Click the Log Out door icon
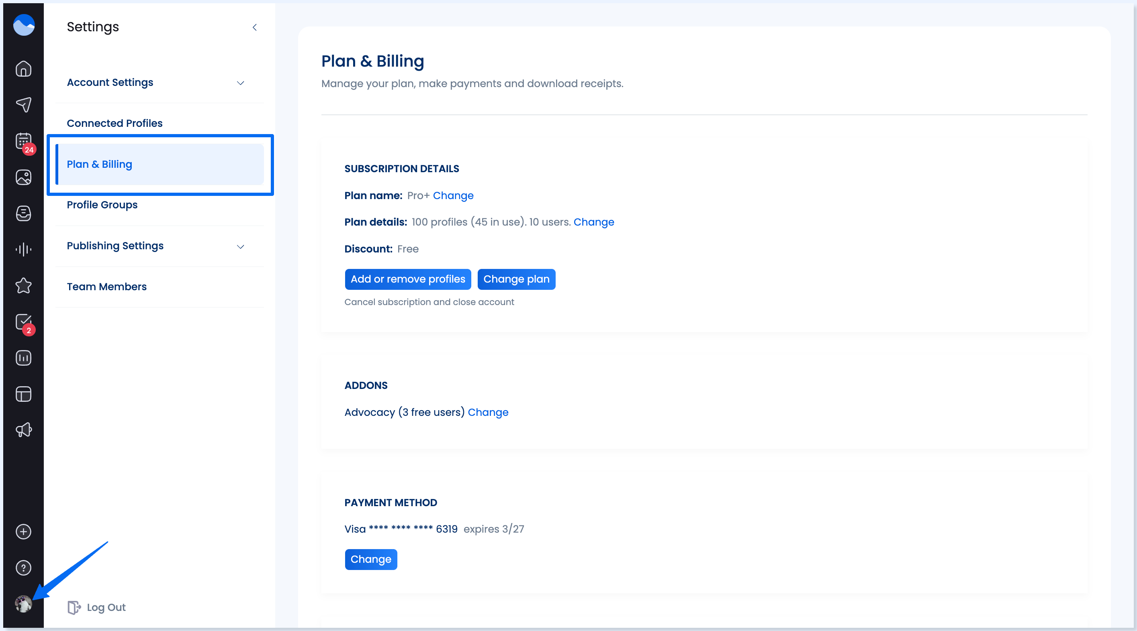 (74, 608)
